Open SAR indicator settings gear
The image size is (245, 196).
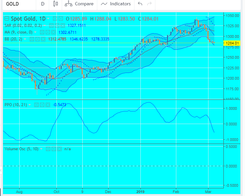point(57,26)
